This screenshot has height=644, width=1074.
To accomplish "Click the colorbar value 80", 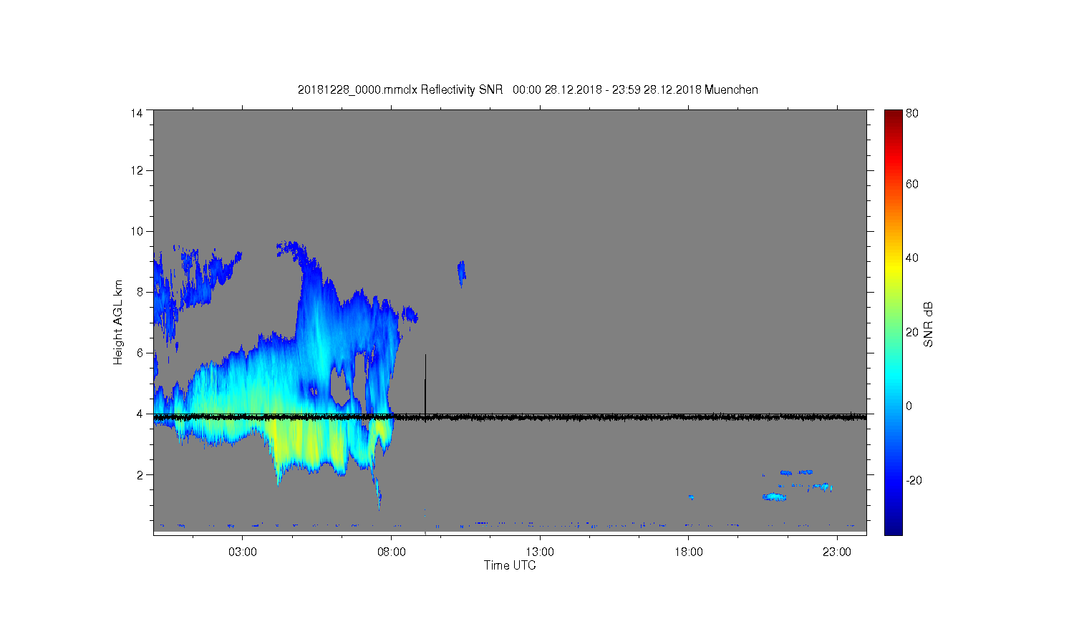I will (x=912, y=113).
